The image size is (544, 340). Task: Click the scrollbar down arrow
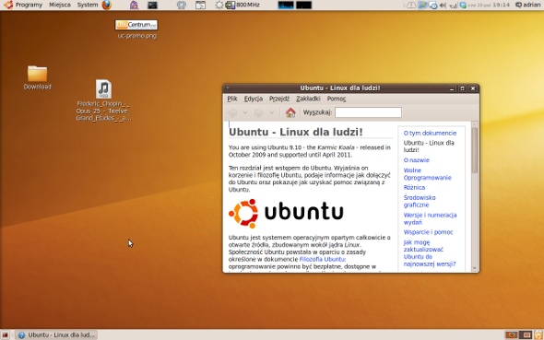coord(474,269)
